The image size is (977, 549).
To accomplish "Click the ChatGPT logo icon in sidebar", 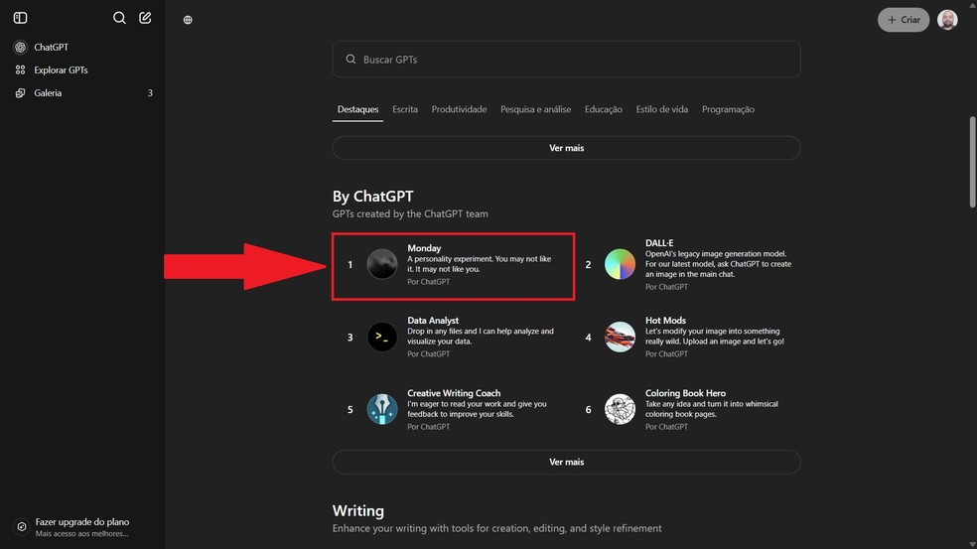I will point(20,47).
